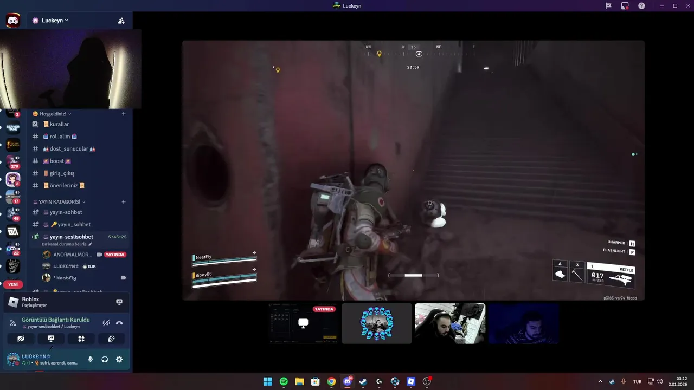Screen dimensions: 694x390
Task: Invite people with add-member icon beside Luckeyn
Action: pos(121,21)
